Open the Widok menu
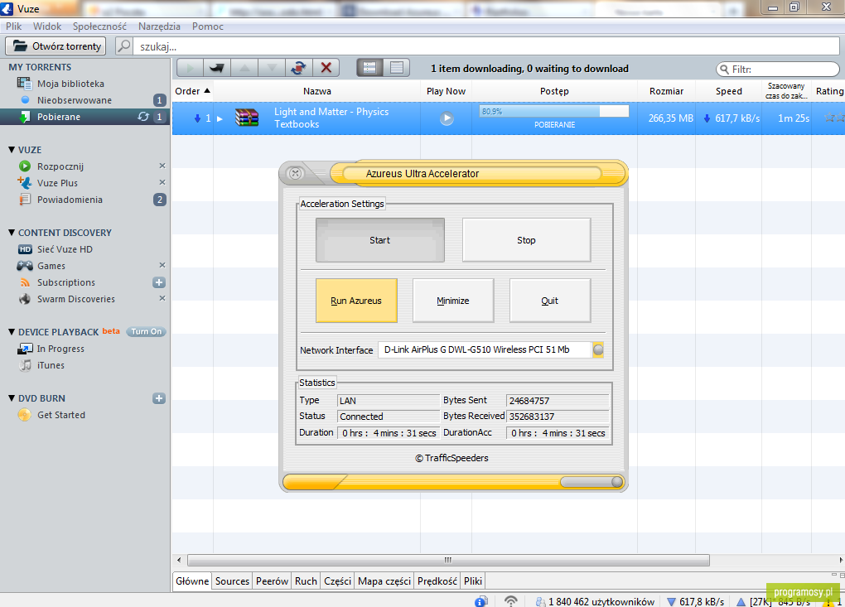Image resolution: width=845 pixels, height=607 pixels. tap(47, 26)
